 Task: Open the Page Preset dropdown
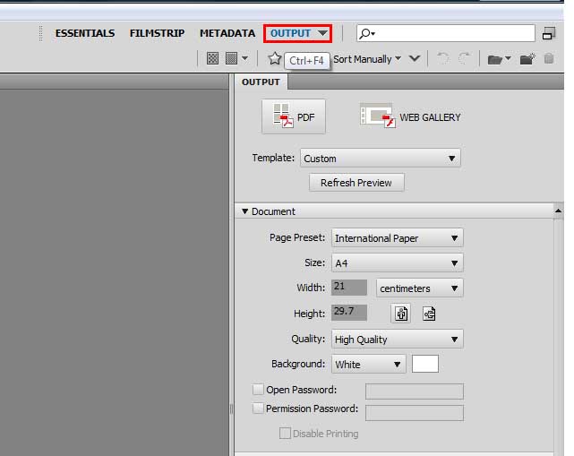coord(397,238)
